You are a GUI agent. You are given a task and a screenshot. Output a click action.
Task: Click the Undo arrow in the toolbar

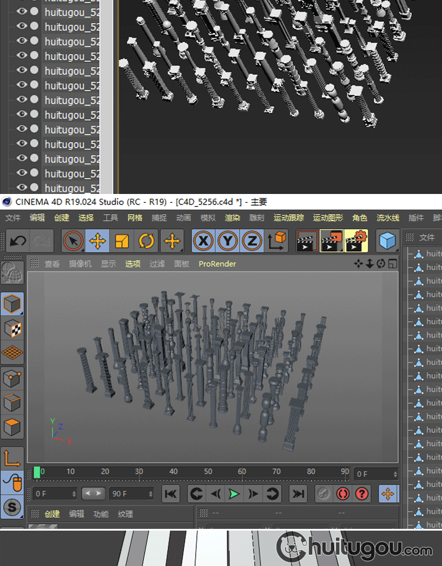tap(18, 241)
